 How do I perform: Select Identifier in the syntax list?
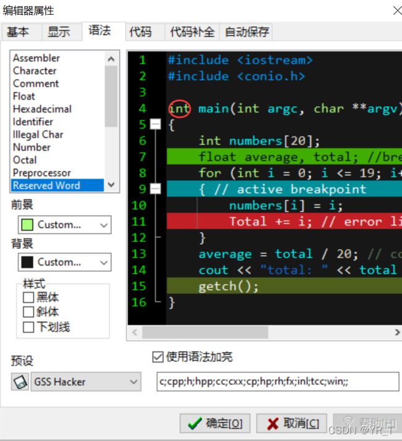coord(58,122)
